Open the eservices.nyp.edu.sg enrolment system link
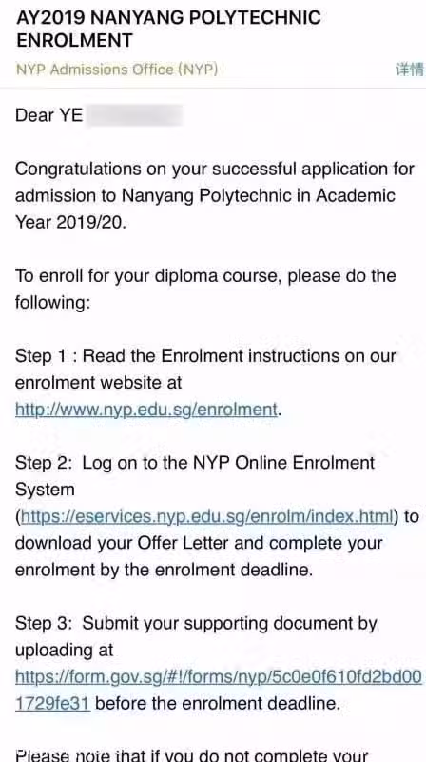The width and height of the screenshot is (426, 762). [207, 516]
